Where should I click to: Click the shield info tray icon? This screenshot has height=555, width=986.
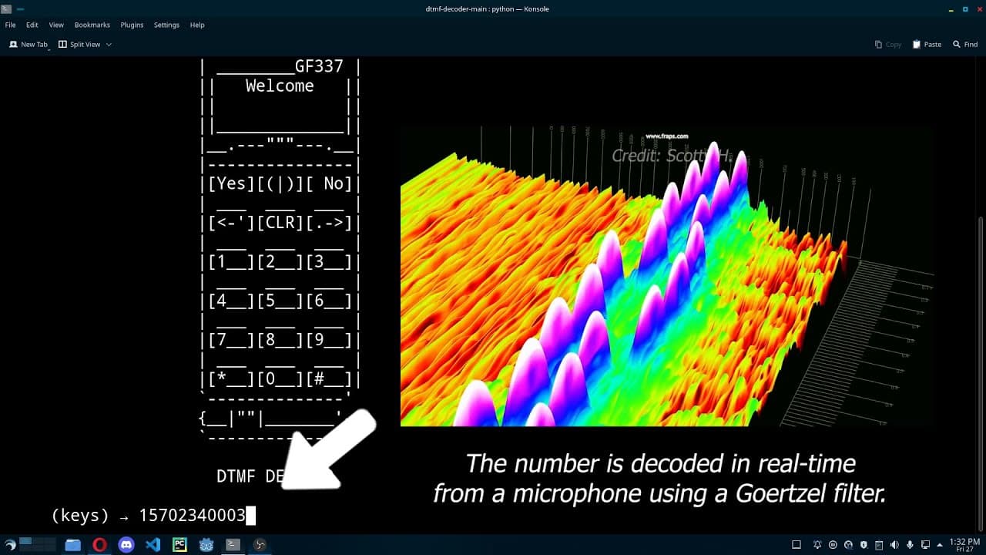pos(864,545)
